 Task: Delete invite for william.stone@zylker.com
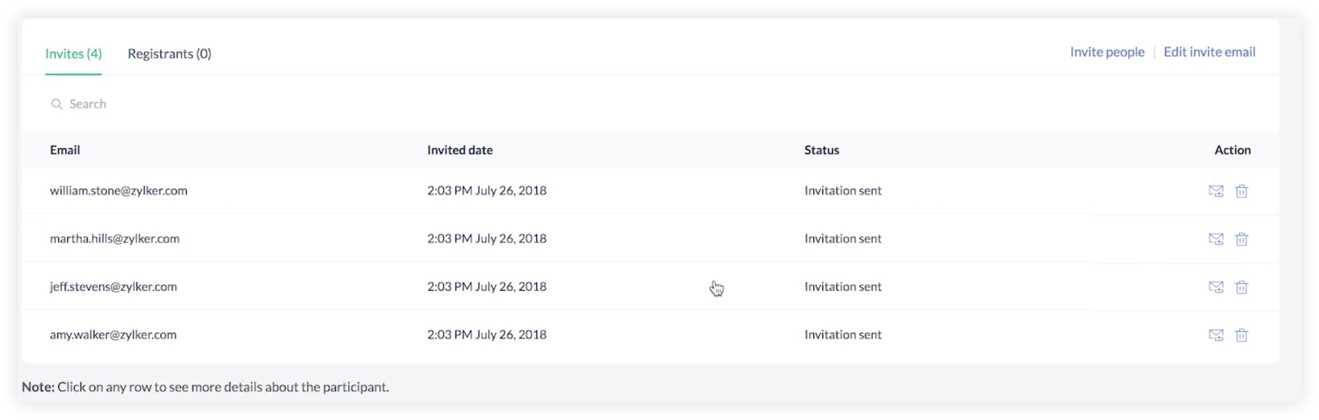click(1241, 191)
